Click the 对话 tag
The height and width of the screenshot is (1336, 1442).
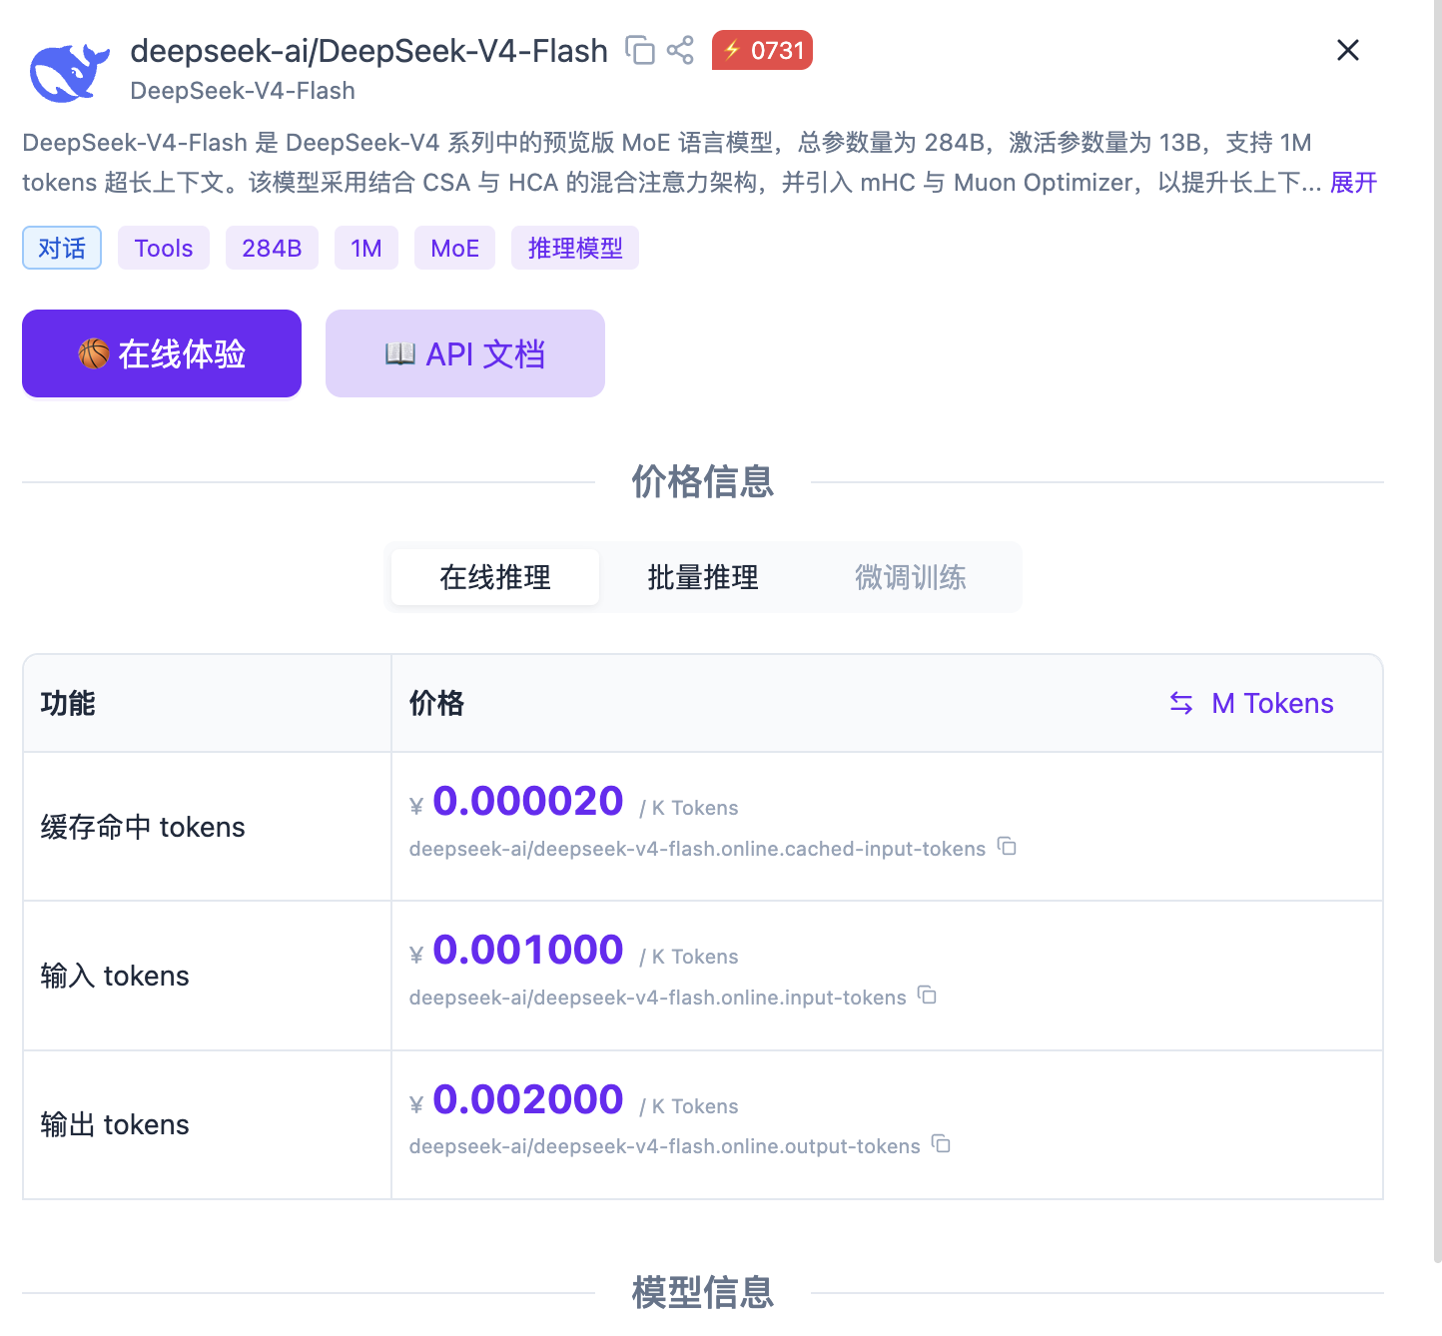coord(62,248)
